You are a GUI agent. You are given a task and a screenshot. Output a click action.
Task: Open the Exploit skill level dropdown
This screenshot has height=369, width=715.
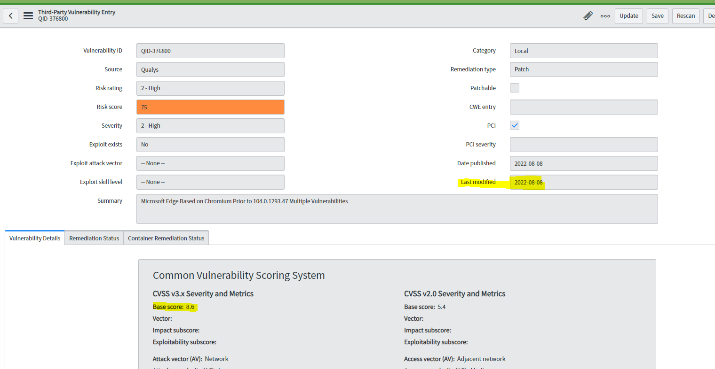click(210, 182)
